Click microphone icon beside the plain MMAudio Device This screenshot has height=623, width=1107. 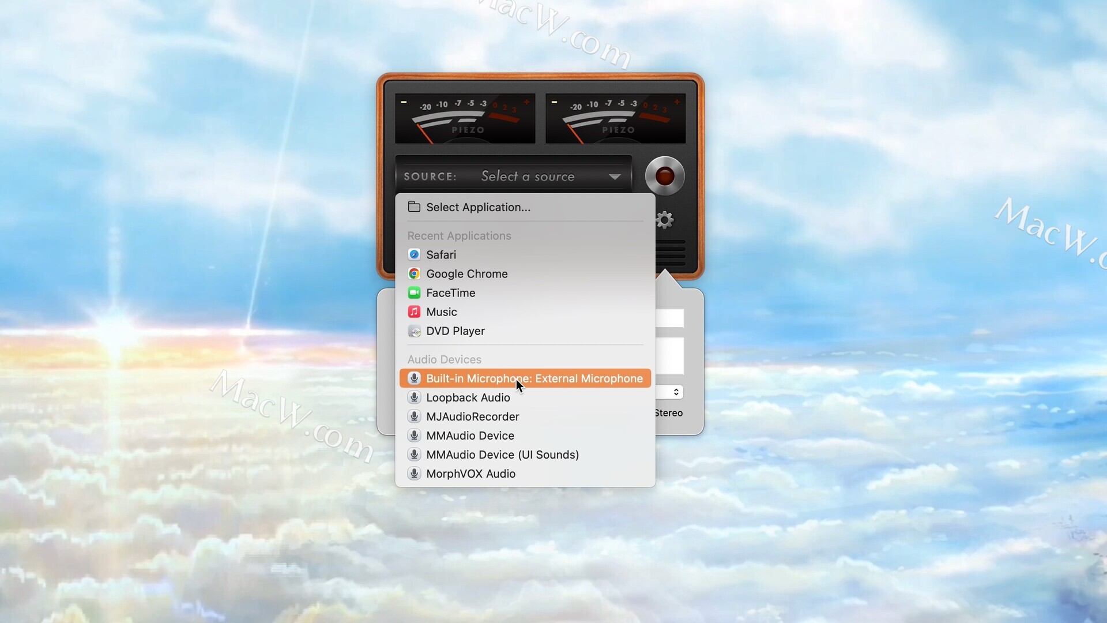(x=414, y=435)
